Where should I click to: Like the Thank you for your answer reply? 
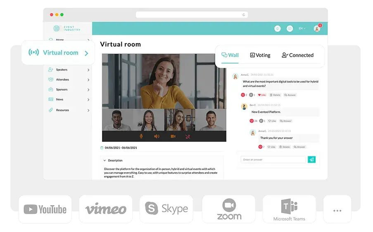click(271, 147)
